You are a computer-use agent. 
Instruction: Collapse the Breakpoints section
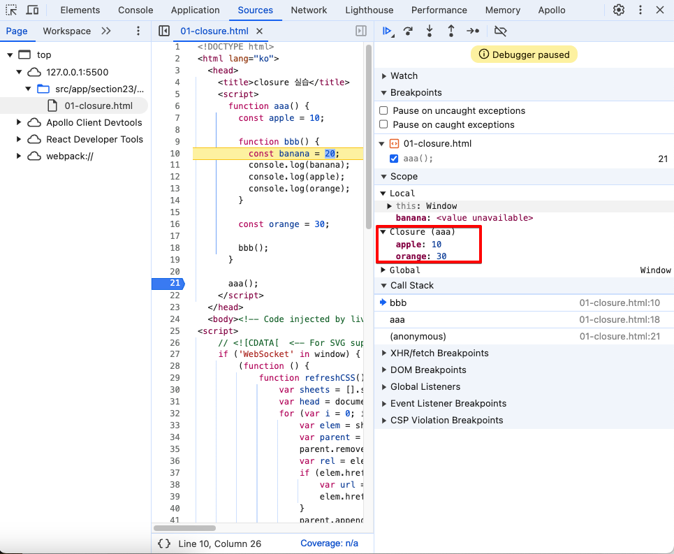[384, 93]
